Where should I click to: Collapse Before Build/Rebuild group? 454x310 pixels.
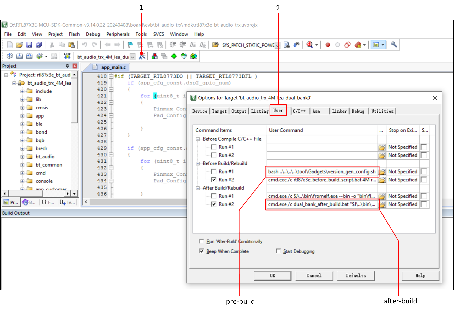coord(198,164)
